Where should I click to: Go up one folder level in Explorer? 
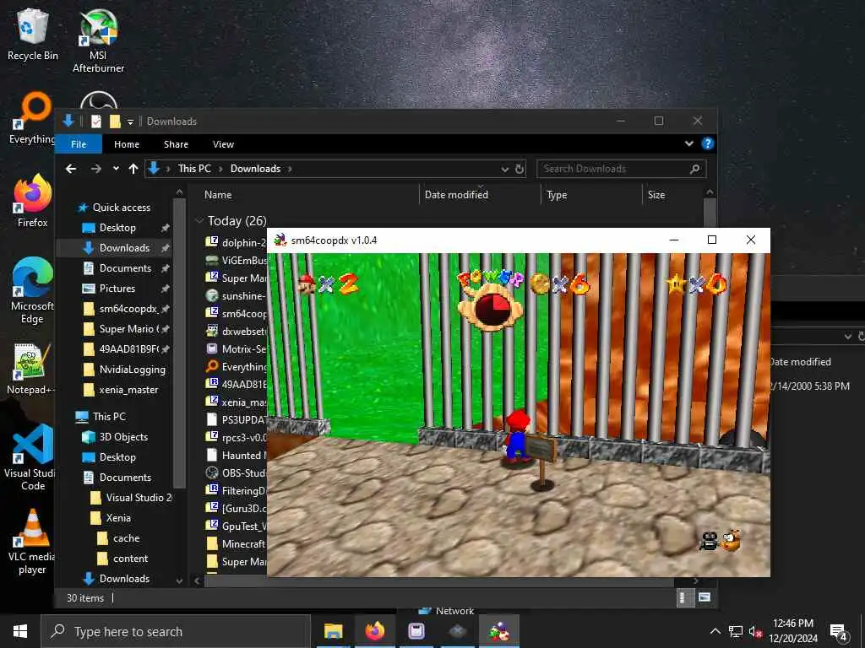(133, 169)
